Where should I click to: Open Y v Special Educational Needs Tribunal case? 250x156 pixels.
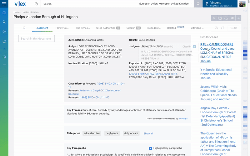pos(216,74)
